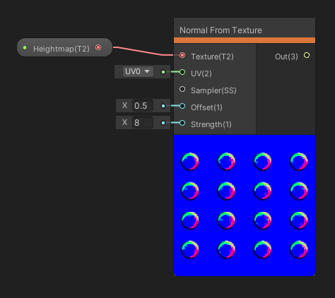Click the UV(2) input port
This screenshot has height=298, width=335.
[x=182, y=72]
